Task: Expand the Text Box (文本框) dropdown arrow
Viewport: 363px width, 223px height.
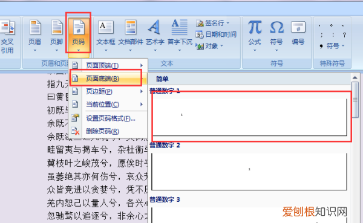Action: click(x=106, y=50)
